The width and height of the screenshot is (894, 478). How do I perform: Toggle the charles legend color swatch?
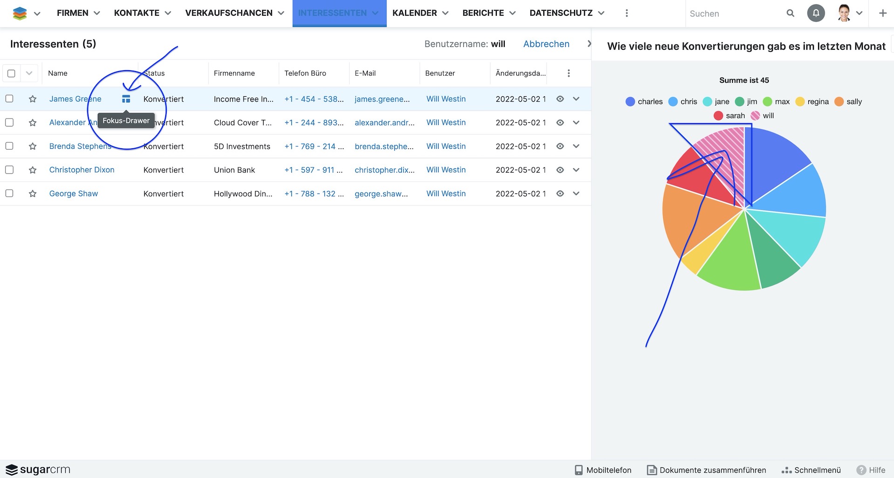tap(630, 102)
